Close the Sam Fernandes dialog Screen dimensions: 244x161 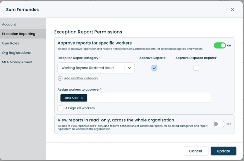(x=232, y=10)
